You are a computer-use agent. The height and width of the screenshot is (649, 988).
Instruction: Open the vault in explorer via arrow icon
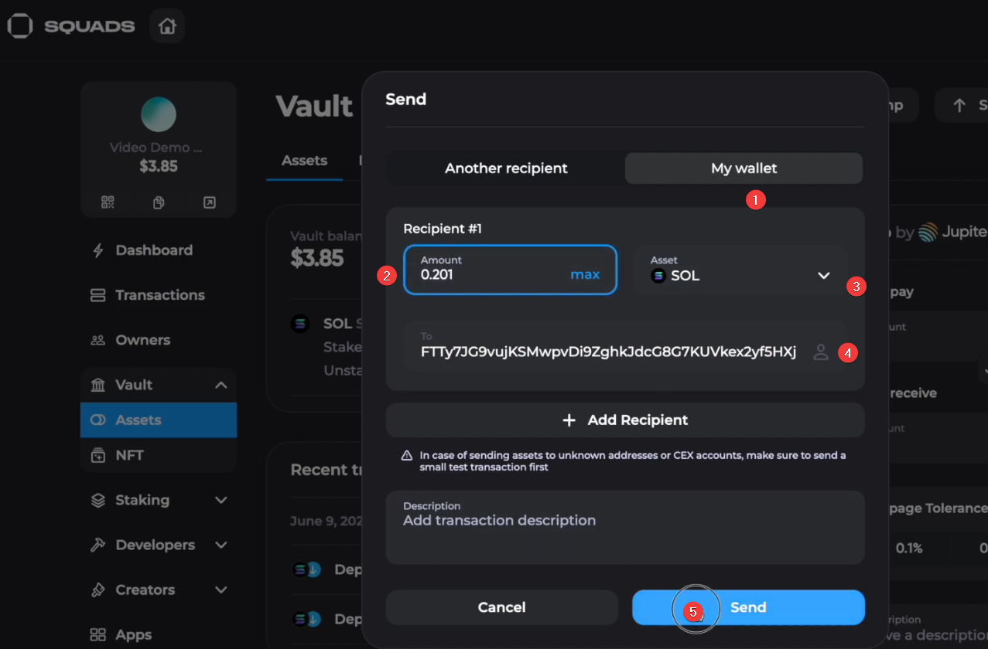(x=208, y=202)
